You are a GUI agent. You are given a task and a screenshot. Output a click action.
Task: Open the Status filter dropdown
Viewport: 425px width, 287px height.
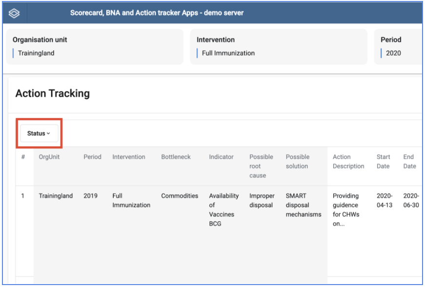click(x=39, y=133)
